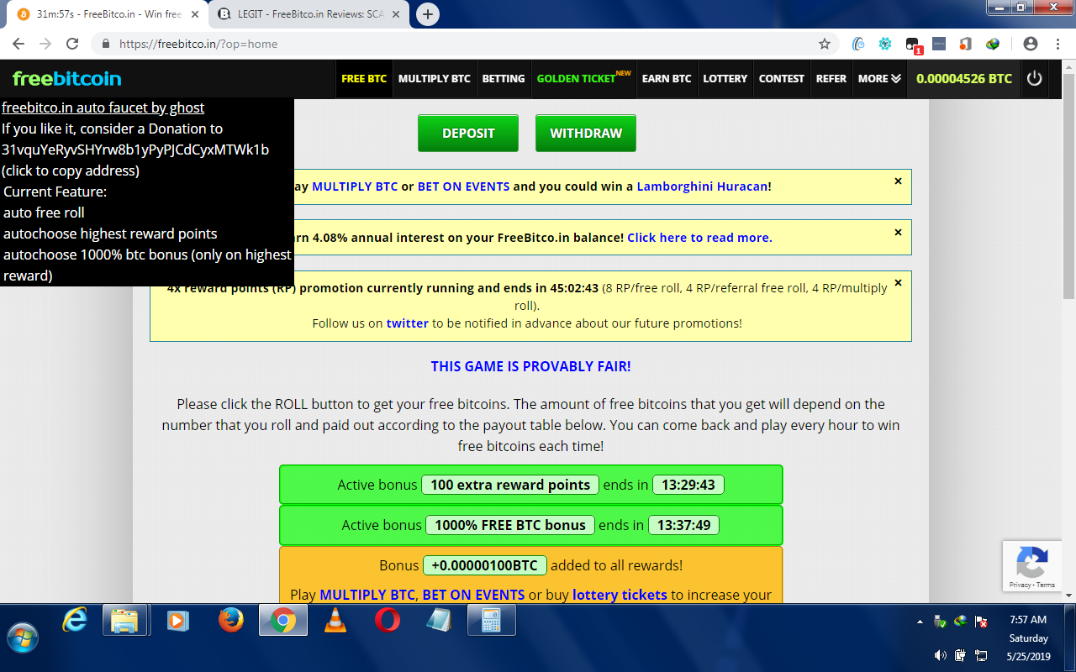Click the power logout icon

coord(1035,78)
